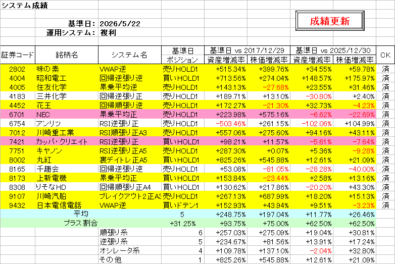Select system cell RSI順張り正A3
The width and height of the screenshot is (395, 264).
tap(130, 133)
